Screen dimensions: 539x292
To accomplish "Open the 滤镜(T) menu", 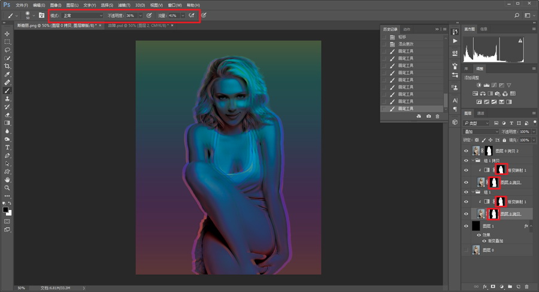I will (124, 5).
